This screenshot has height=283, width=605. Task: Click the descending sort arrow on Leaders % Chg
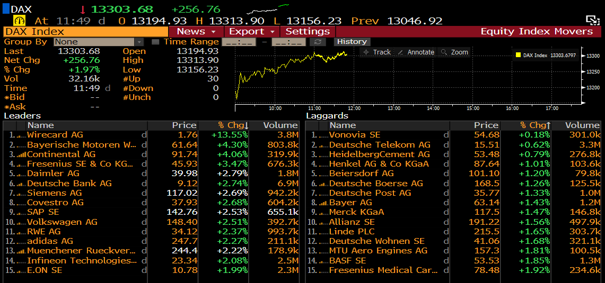tap(246, 125)
